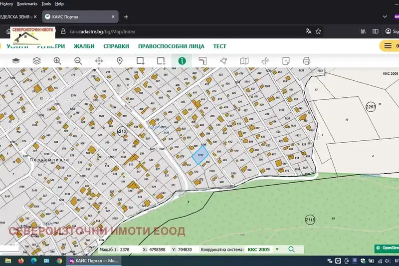Click the Sign in account button

(392, 31)
